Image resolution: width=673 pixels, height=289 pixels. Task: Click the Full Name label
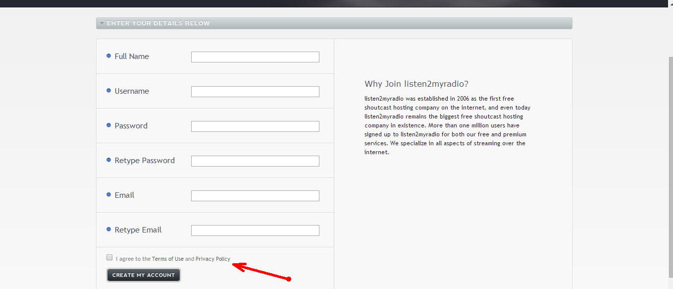coord(132,57)
